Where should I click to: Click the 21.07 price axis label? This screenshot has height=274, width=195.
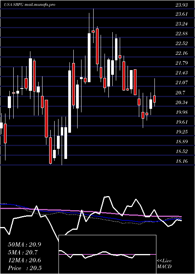[182, 83]
